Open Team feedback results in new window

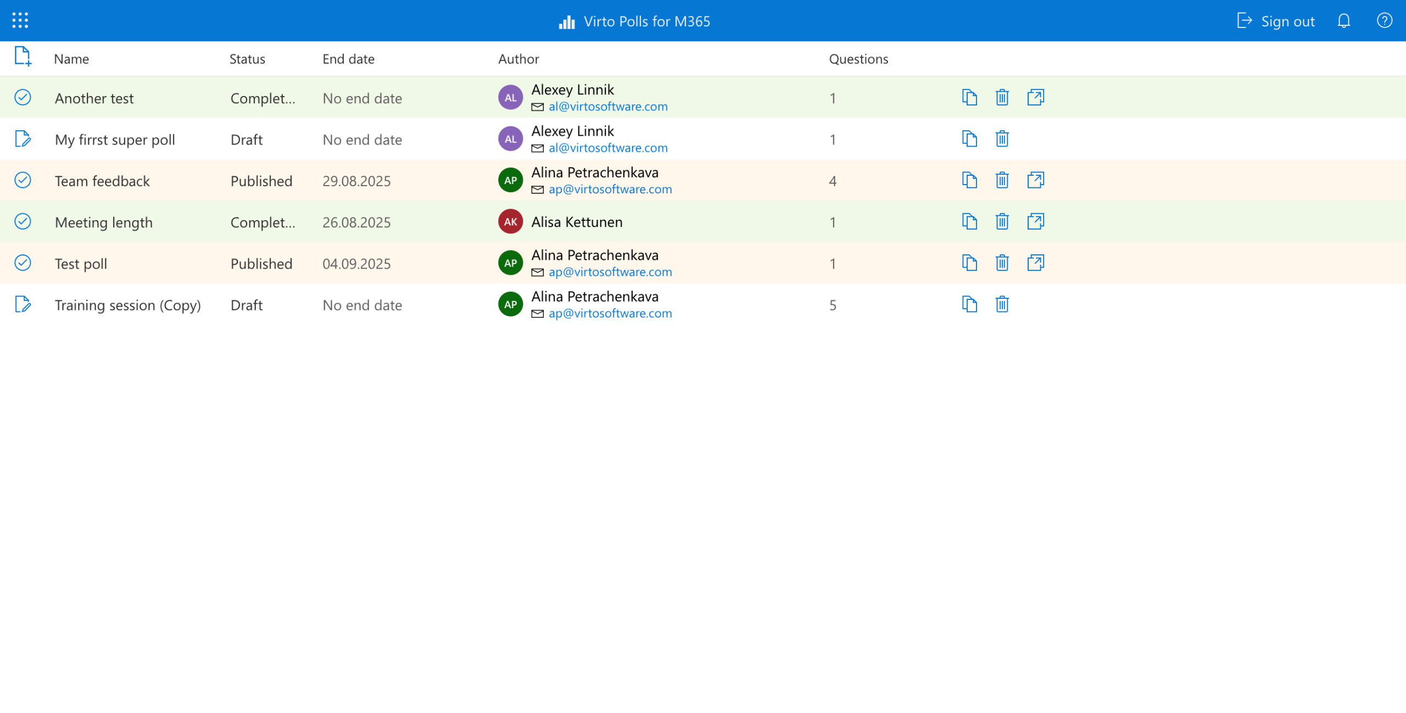tap(1035, 180)
